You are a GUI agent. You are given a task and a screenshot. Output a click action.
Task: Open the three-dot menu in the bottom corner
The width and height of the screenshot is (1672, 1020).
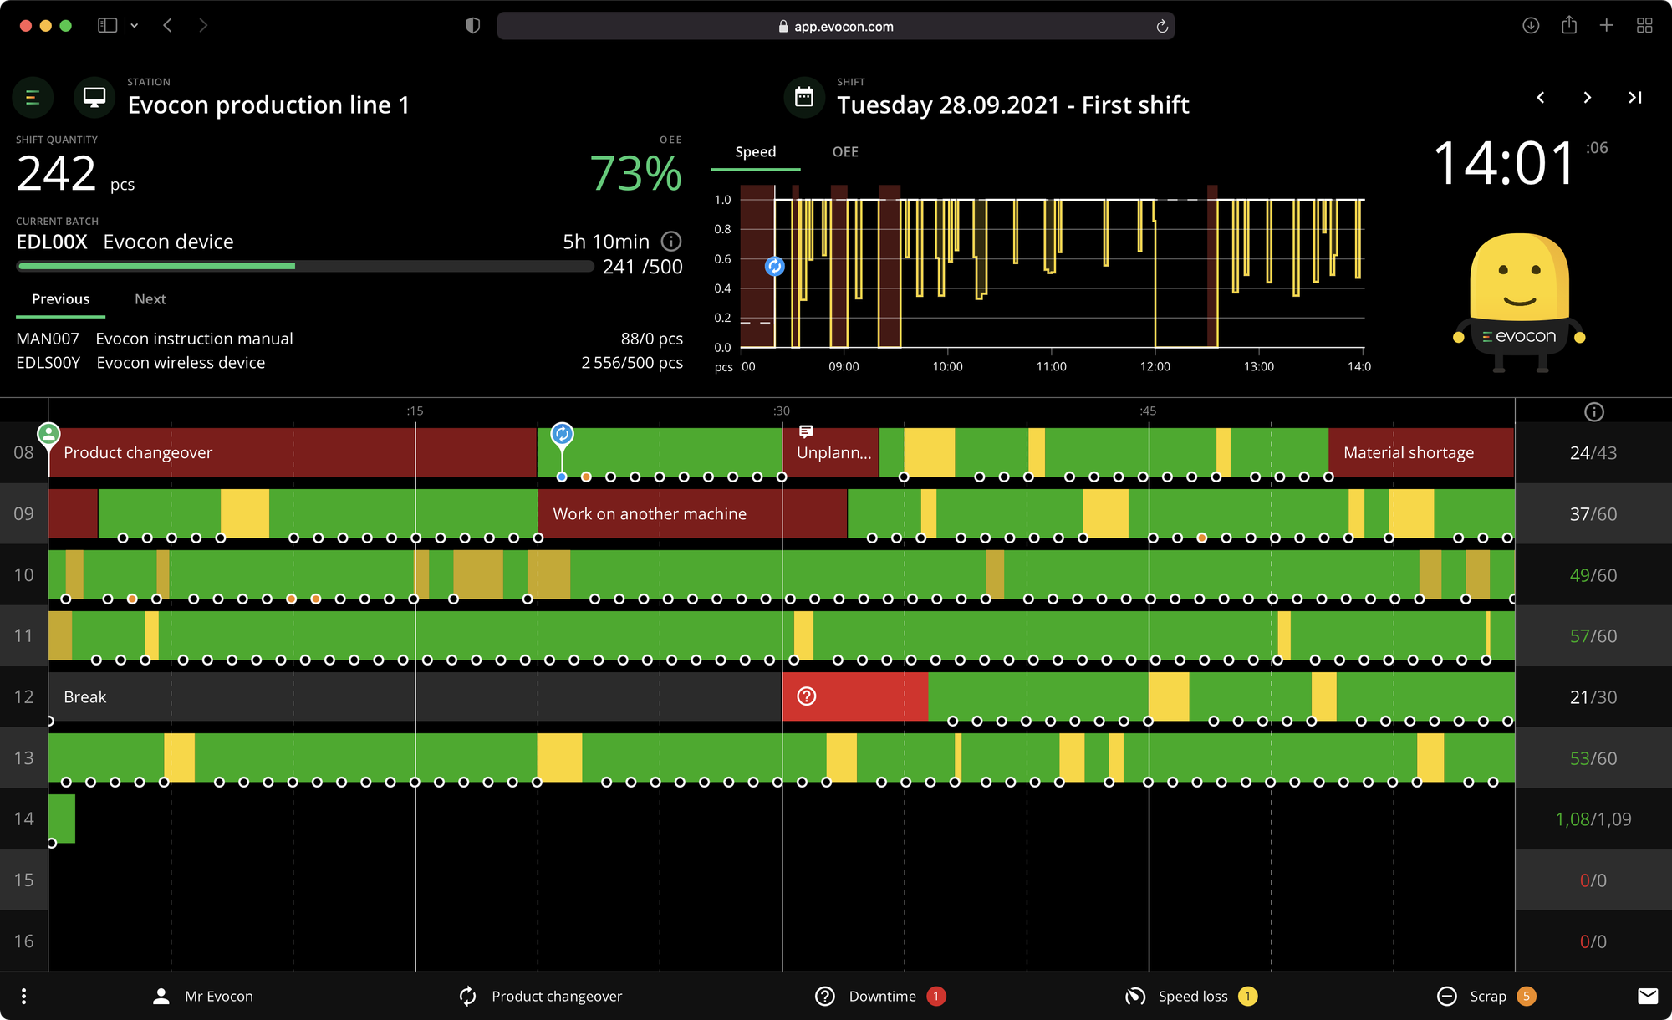23,996
